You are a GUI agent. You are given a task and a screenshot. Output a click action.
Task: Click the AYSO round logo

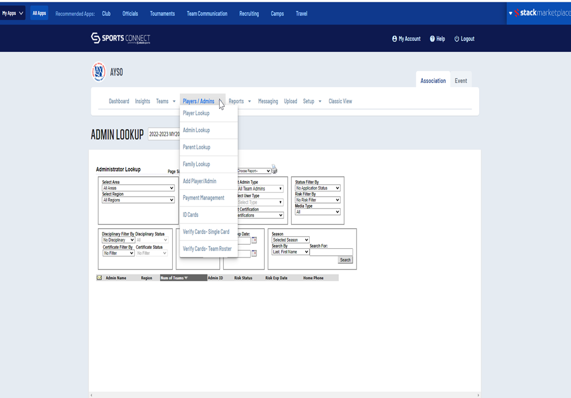98,72
